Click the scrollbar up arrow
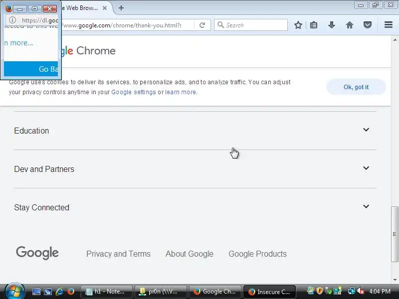Viewport: 399px width, 299px height. (395, 40)
